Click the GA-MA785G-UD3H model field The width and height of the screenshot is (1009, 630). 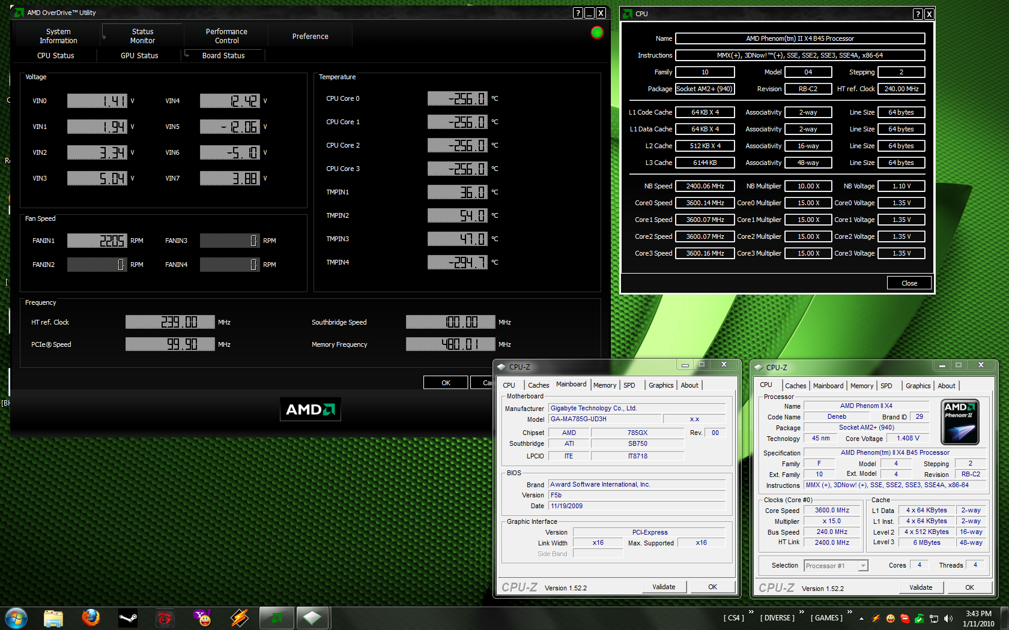point(604,419)
